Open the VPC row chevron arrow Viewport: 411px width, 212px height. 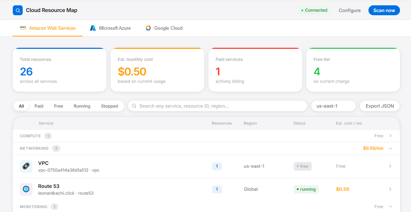(x=390, y=166)
